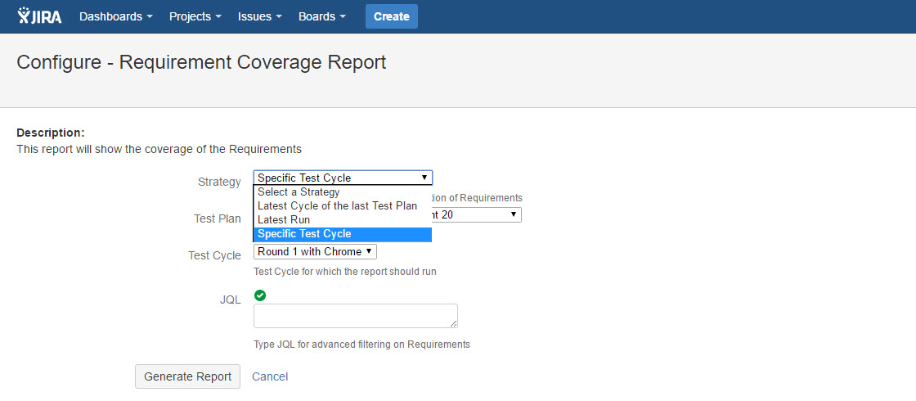The image size is (916, 401).
Task: Click the Cancel link
Action: [270, 376]
